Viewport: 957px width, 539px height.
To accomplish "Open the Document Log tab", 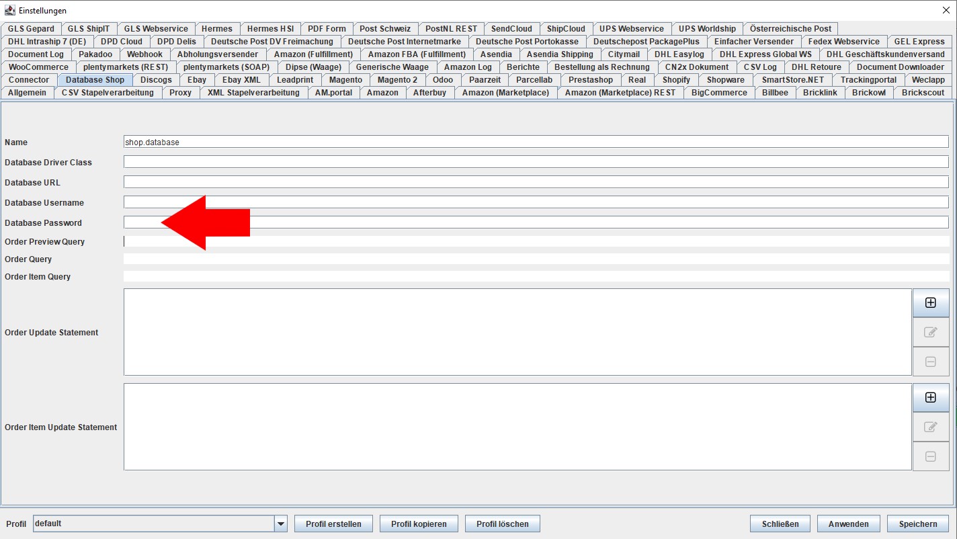I will (36, 54).
